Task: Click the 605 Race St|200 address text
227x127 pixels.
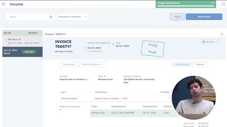Action: [x=64, y=52]
